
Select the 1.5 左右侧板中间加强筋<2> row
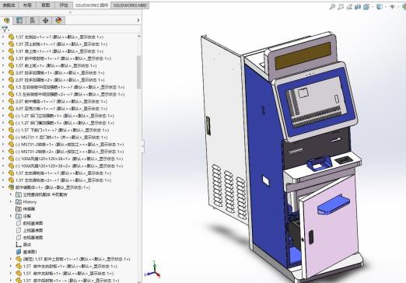70,94
